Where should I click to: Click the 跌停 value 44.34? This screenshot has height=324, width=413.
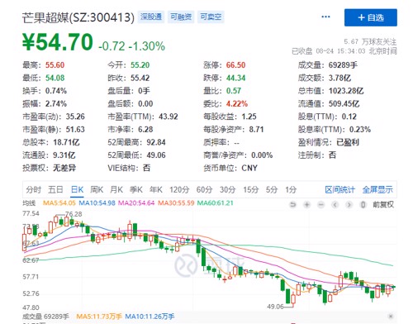click(x=235, y=78)
